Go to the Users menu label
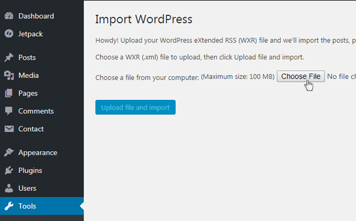 [x=27, y=188]
